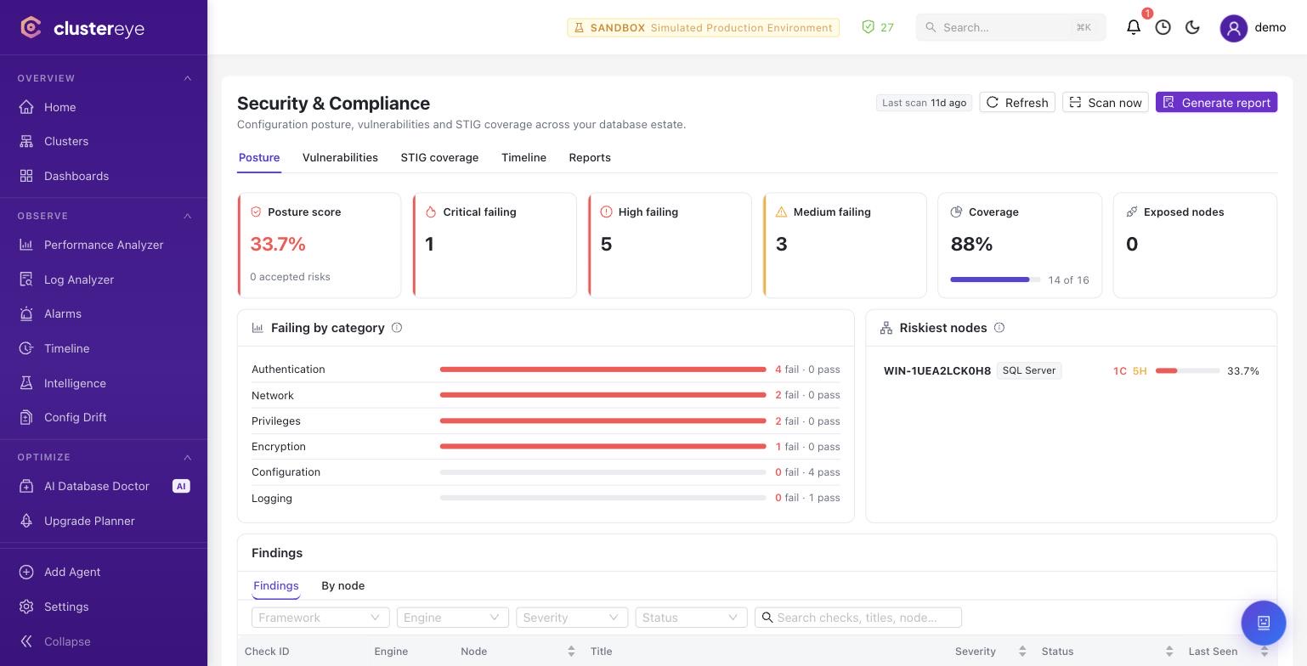Open the Framework filter dropdown
The image size is (1307, 666).
320,618
